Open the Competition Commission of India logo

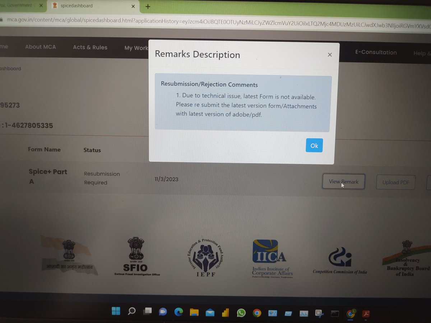coord(340,260)
